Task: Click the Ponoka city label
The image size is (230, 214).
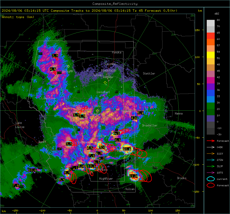Action: click(117, 52)
